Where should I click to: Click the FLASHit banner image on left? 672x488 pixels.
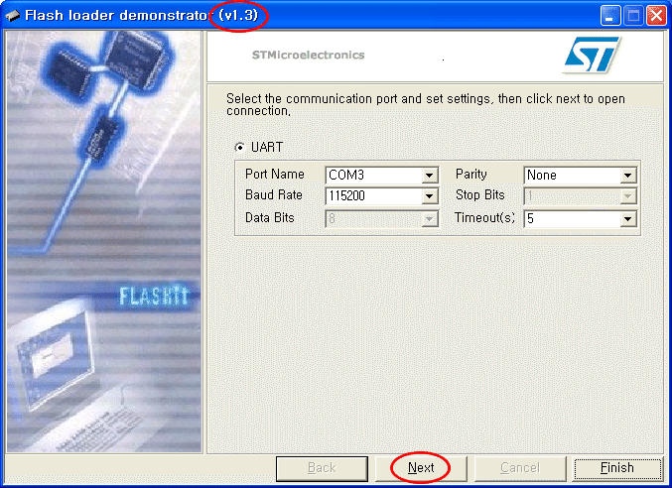104,241
